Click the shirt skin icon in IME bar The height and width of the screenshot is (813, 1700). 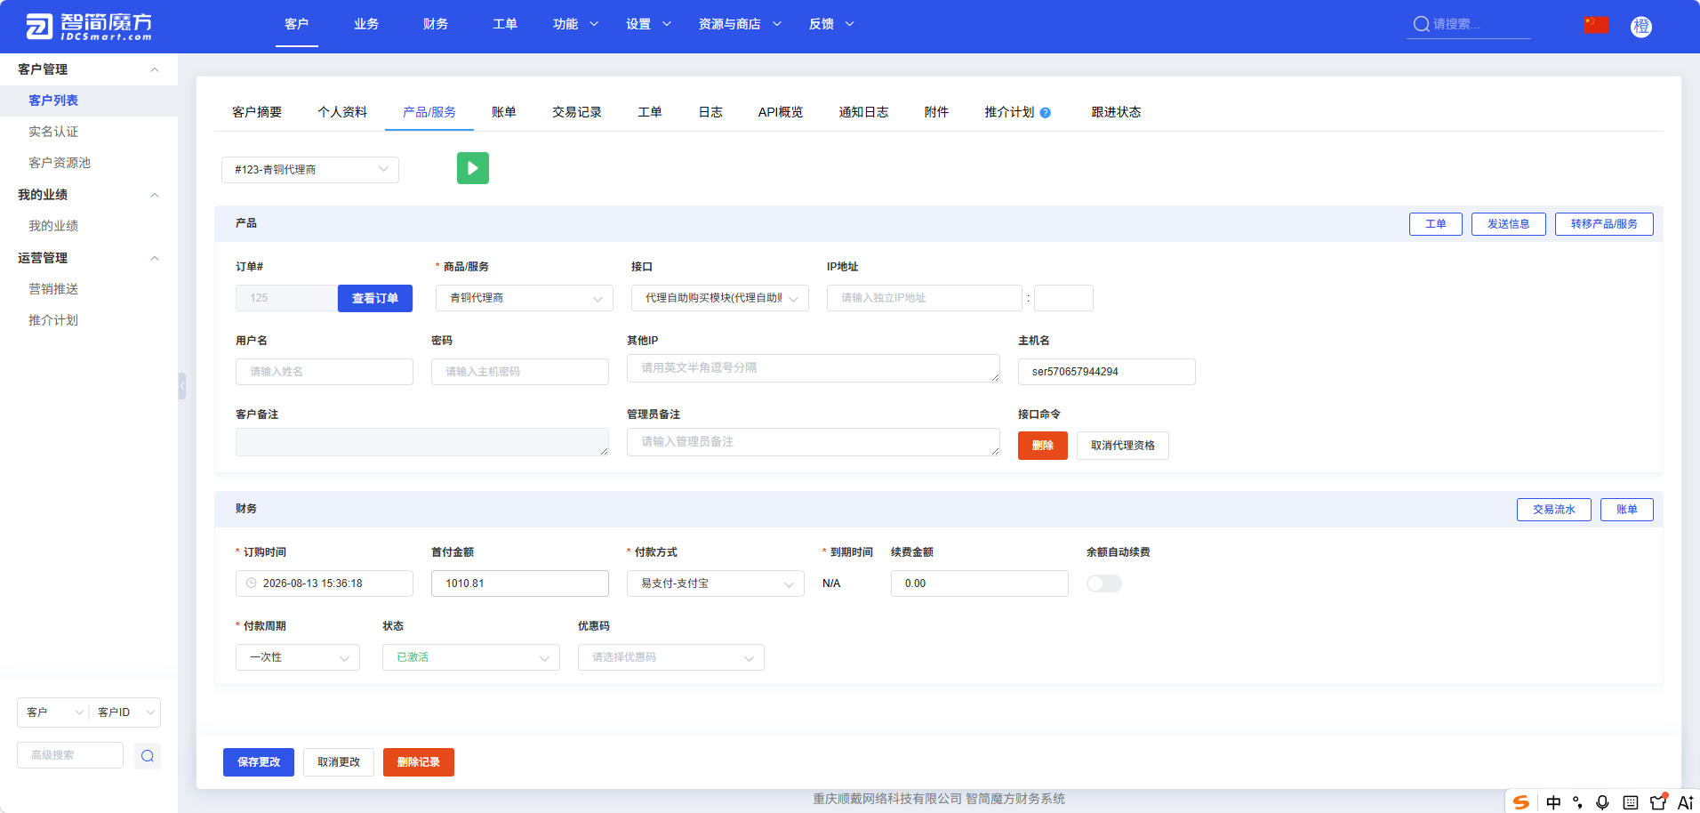pyautogui.click(x=1658, y=801)
